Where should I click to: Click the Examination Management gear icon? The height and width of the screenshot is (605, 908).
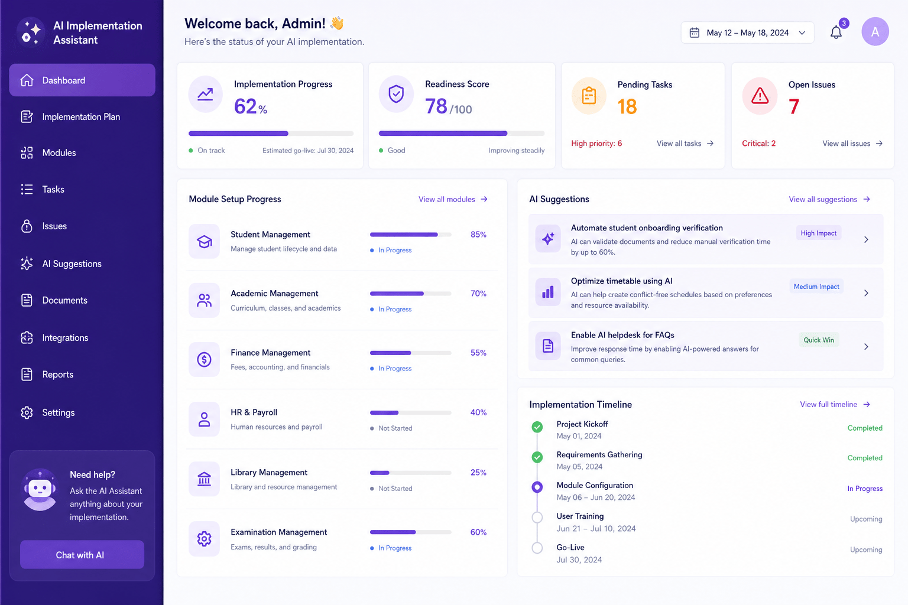pyautogui.click(x=205, y=539)
